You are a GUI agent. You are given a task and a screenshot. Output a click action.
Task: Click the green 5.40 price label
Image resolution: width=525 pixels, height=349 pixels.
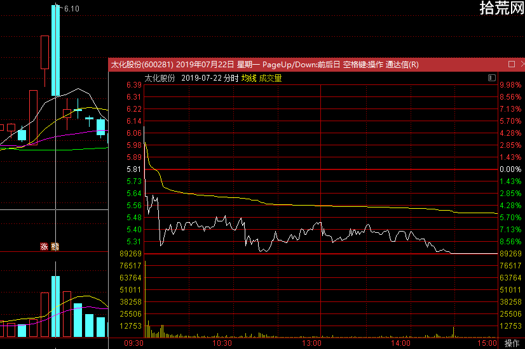click(x=134, y=229)
